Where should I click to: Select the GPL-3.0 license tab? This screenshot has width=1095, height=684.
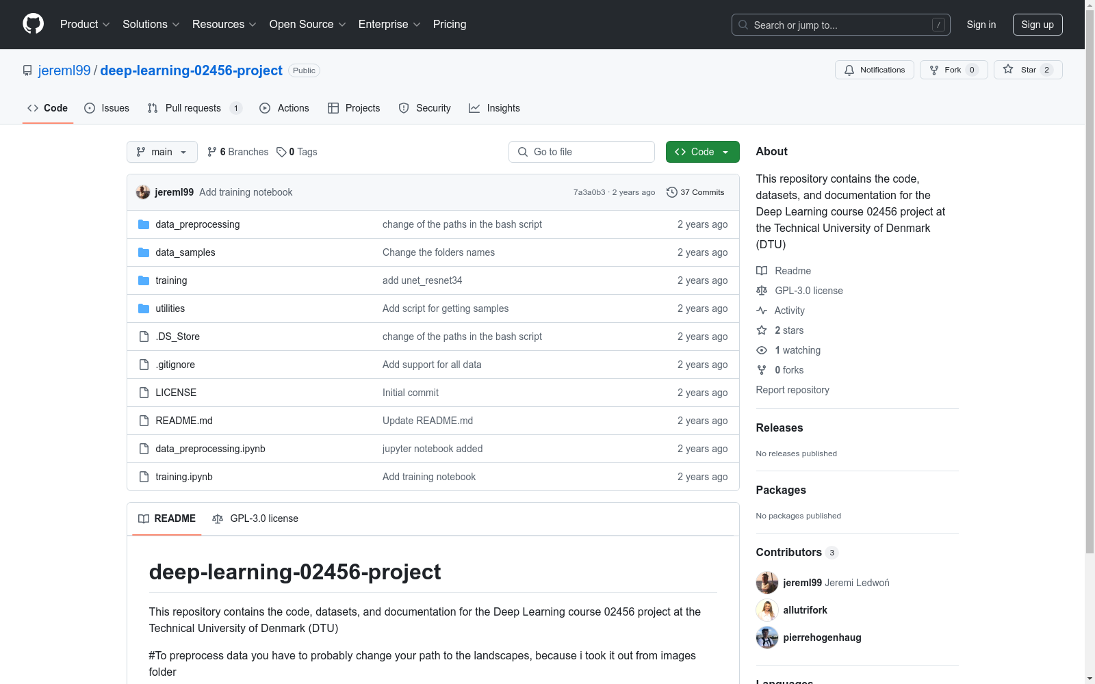coord(255,518)
